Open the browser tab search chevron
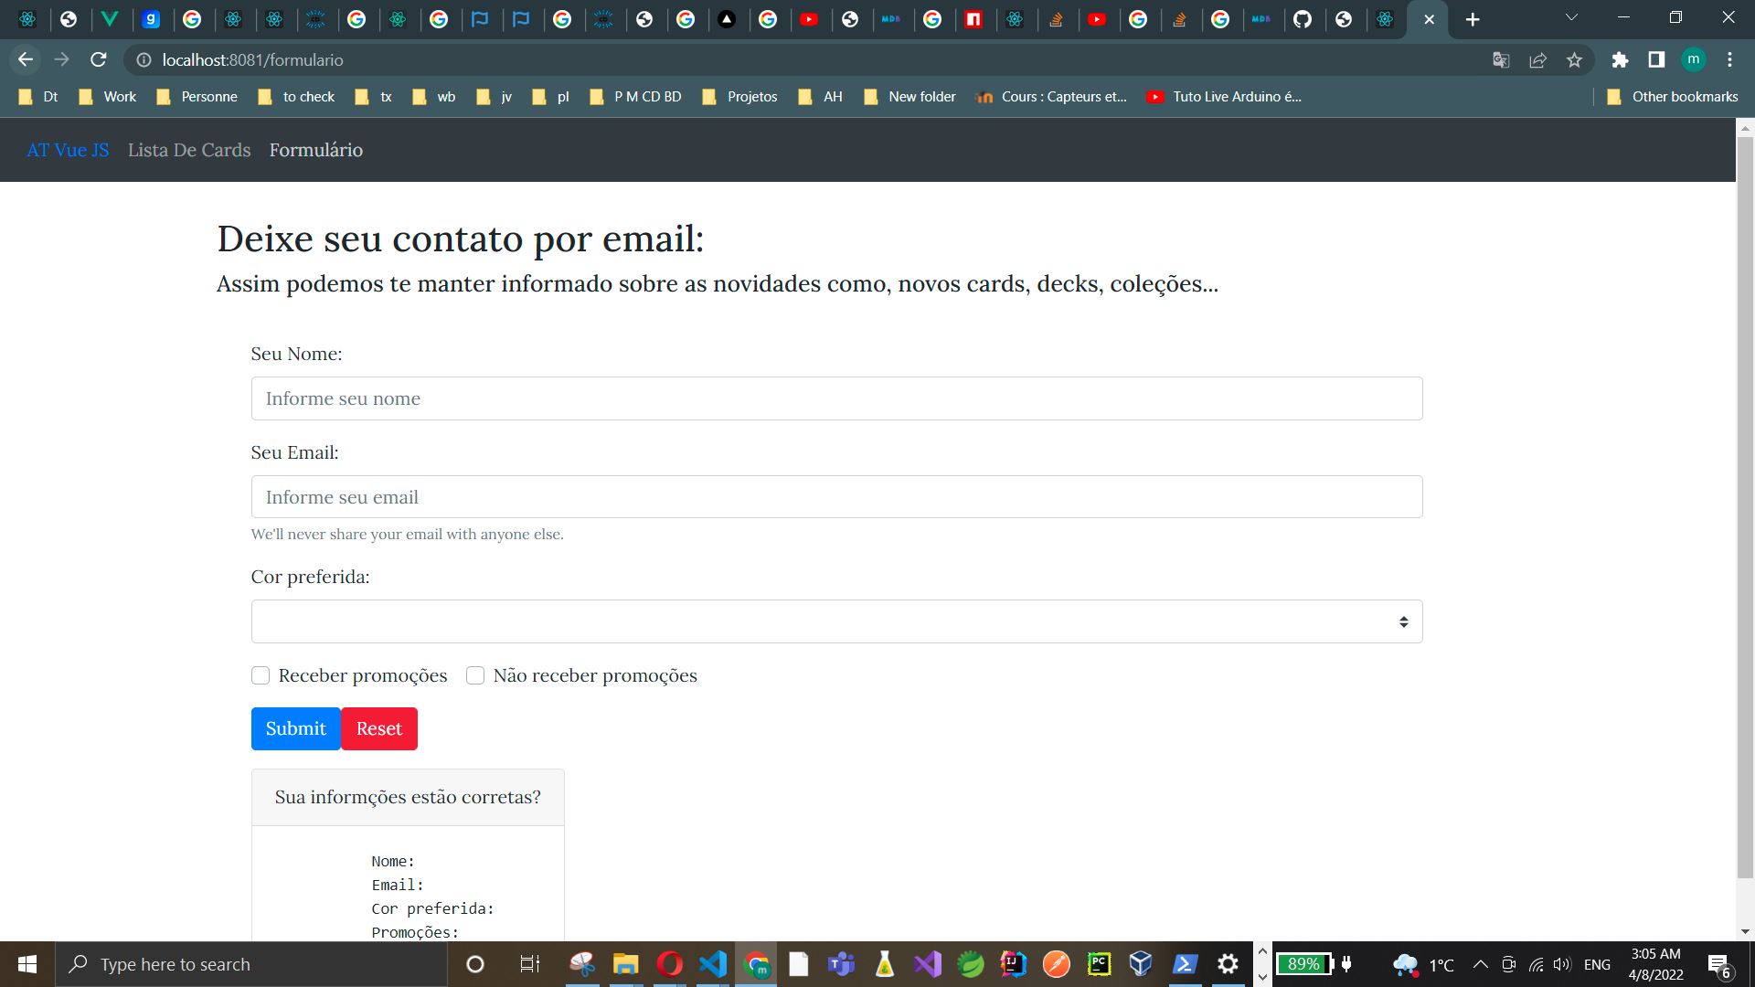This screenshot has height=987, width=1755. [x=1571, y=16]
